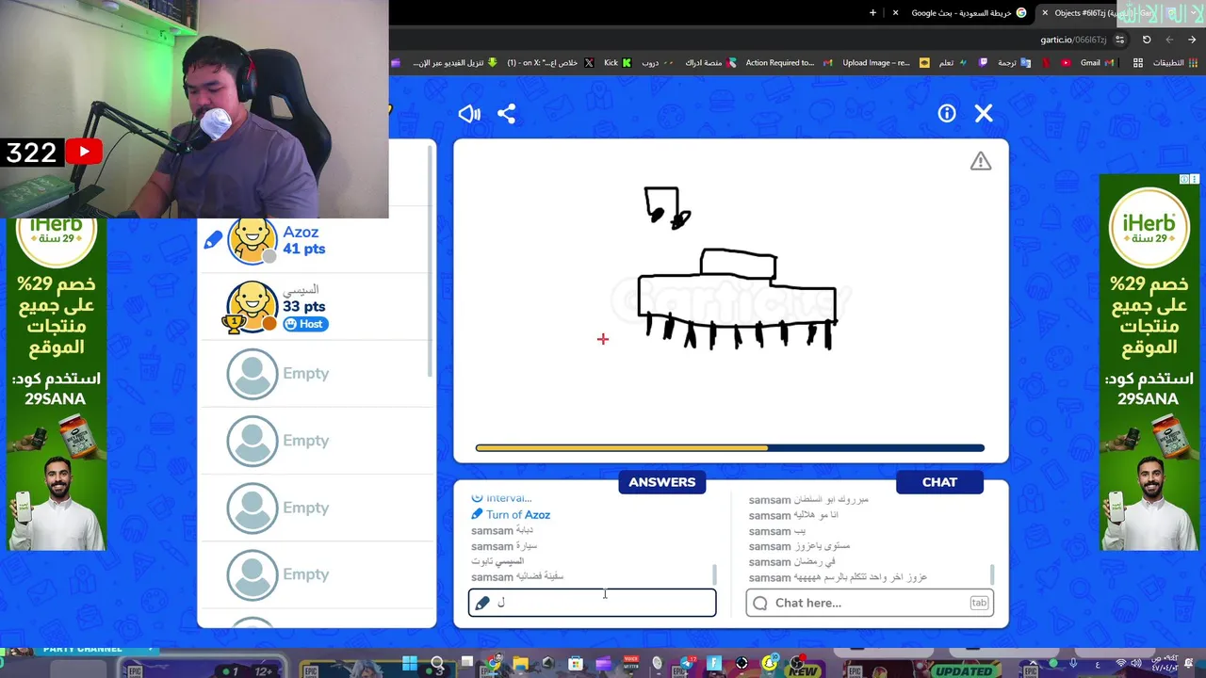Mute the game sound speaker icon
This screenshot has height=678, width=1206.
(469, 114)
